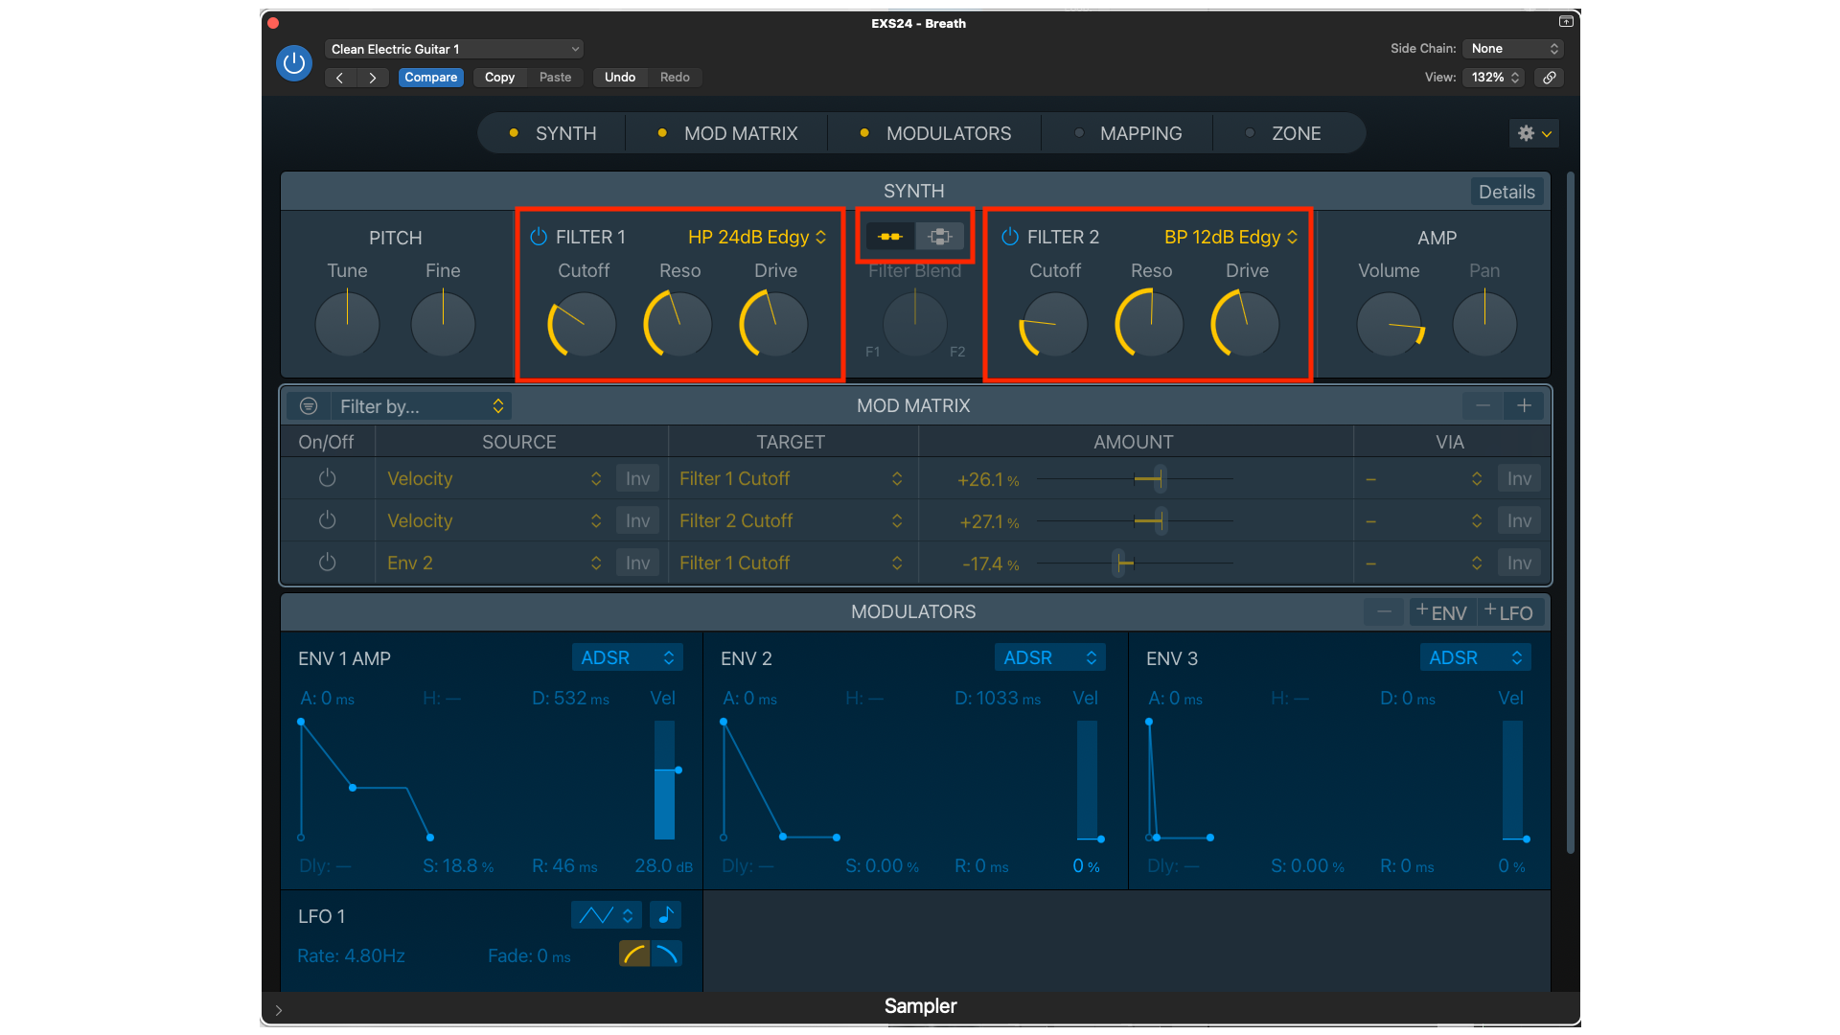
Task: Select the parallel filter routing icon
Action: pos(940,237)
